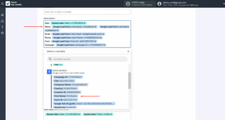225x120 pixels.
Task: Remove the System data Date tag in Description
Action: coord(85,23)
